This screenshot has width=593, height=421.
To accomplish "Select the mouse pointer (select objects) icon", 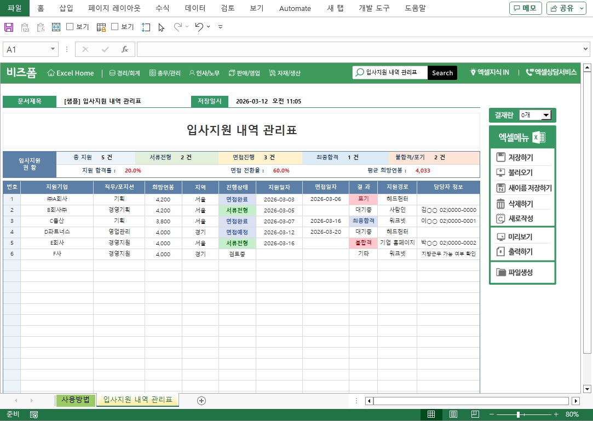I will pyautogui.click(x=162, y=27).
